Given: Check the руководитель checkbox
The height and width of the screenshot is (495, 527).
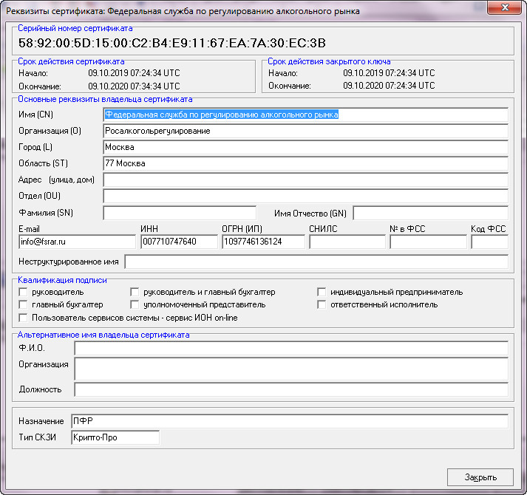Looking at the screenshot, I should [23, 292].
